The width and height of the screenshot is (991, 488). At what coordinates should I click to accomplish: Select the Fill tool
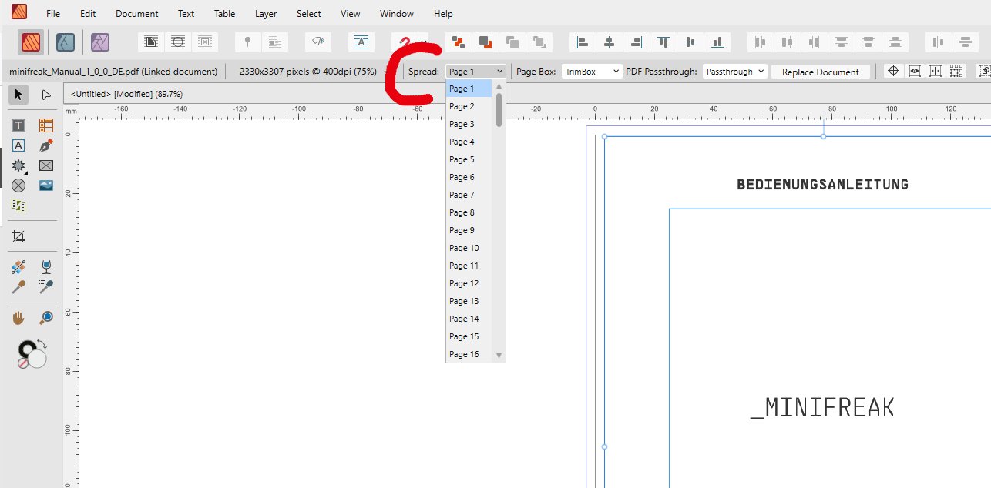point(19,267)
